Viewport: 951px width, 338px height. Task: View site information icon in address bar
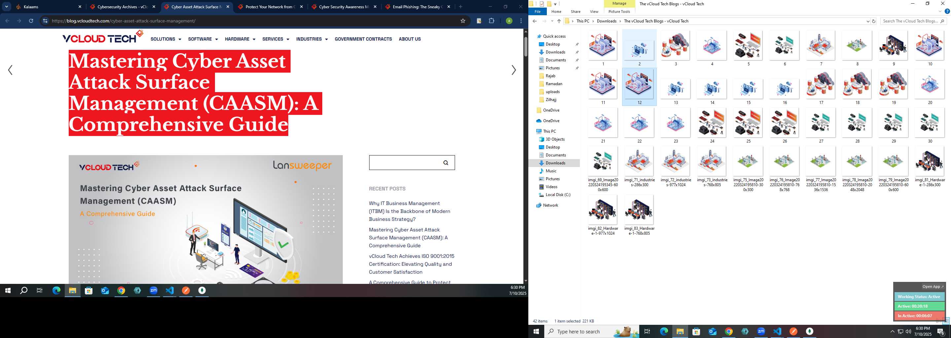tap(45, 21)
